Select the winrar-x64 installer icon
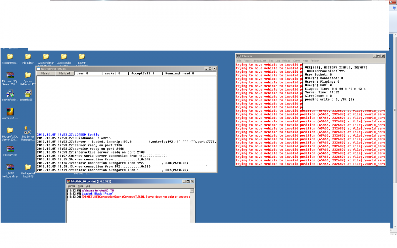This screenshot has height=248, width=397. click(10, 112)
